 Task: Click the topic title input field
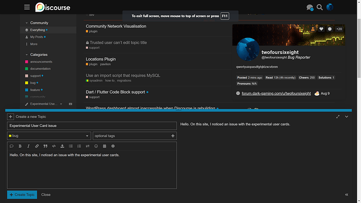92,126
